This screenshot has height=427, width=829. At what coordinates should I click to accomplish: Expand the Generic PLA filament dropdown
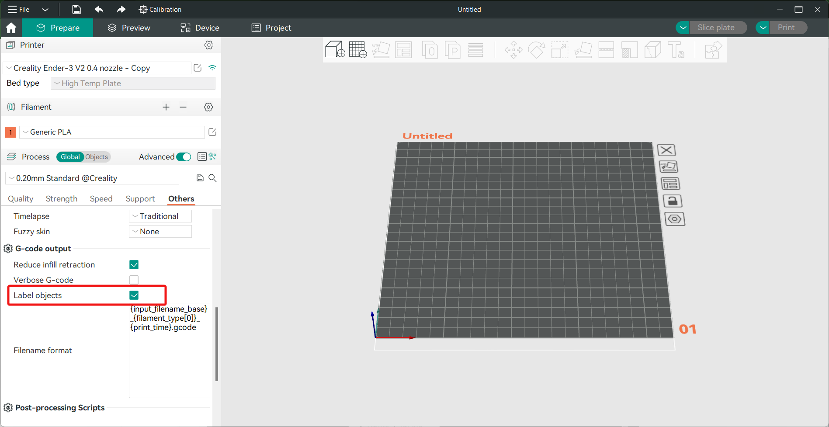click(112, 132)
